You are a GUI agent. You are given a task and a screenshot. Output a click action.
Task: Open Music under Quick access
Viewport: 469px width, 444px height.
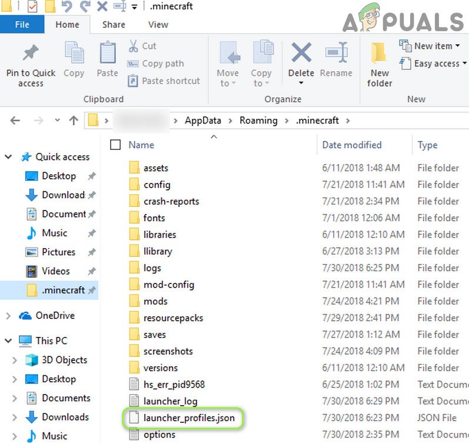click(55, 233)
